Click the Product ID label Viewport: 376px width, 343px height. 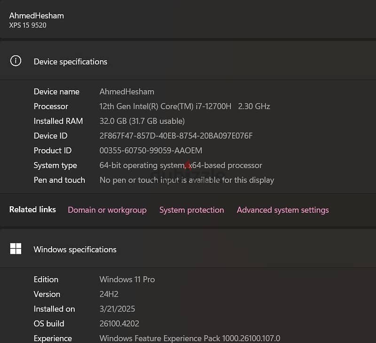click(53, 150)
